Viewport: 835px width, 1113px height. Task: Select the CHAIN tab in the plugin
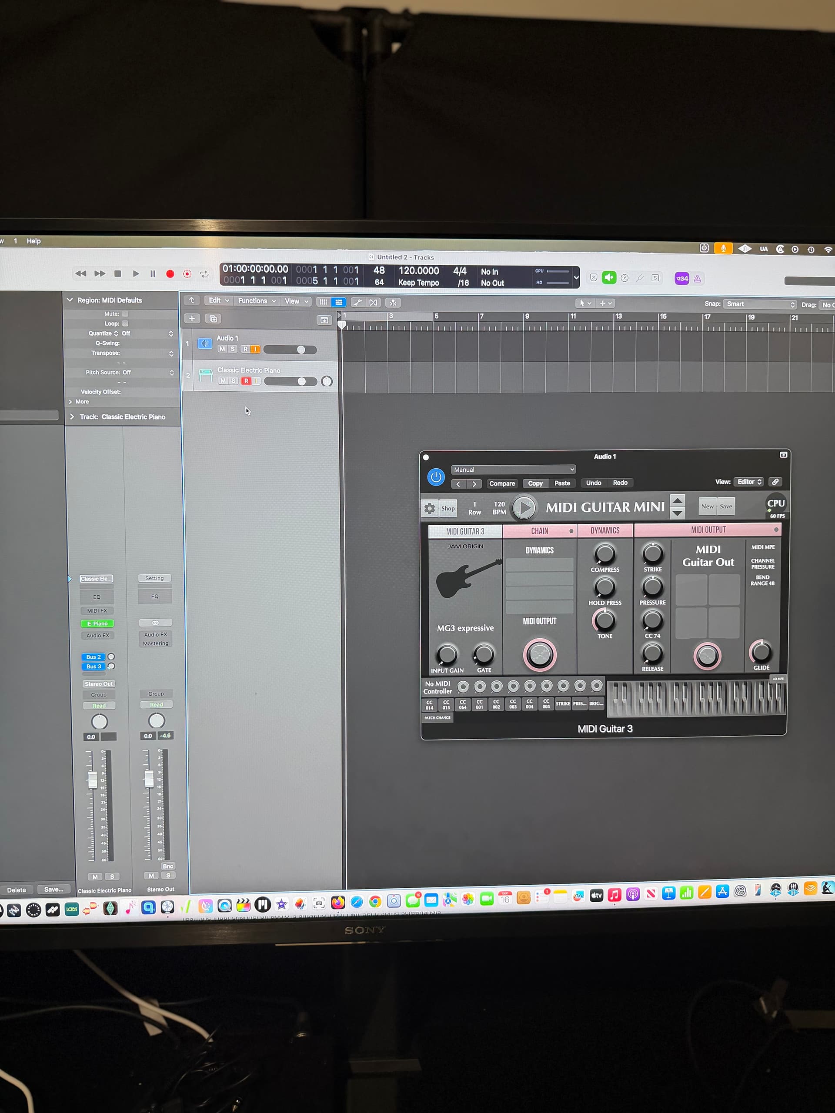click(x=539, y=531)
